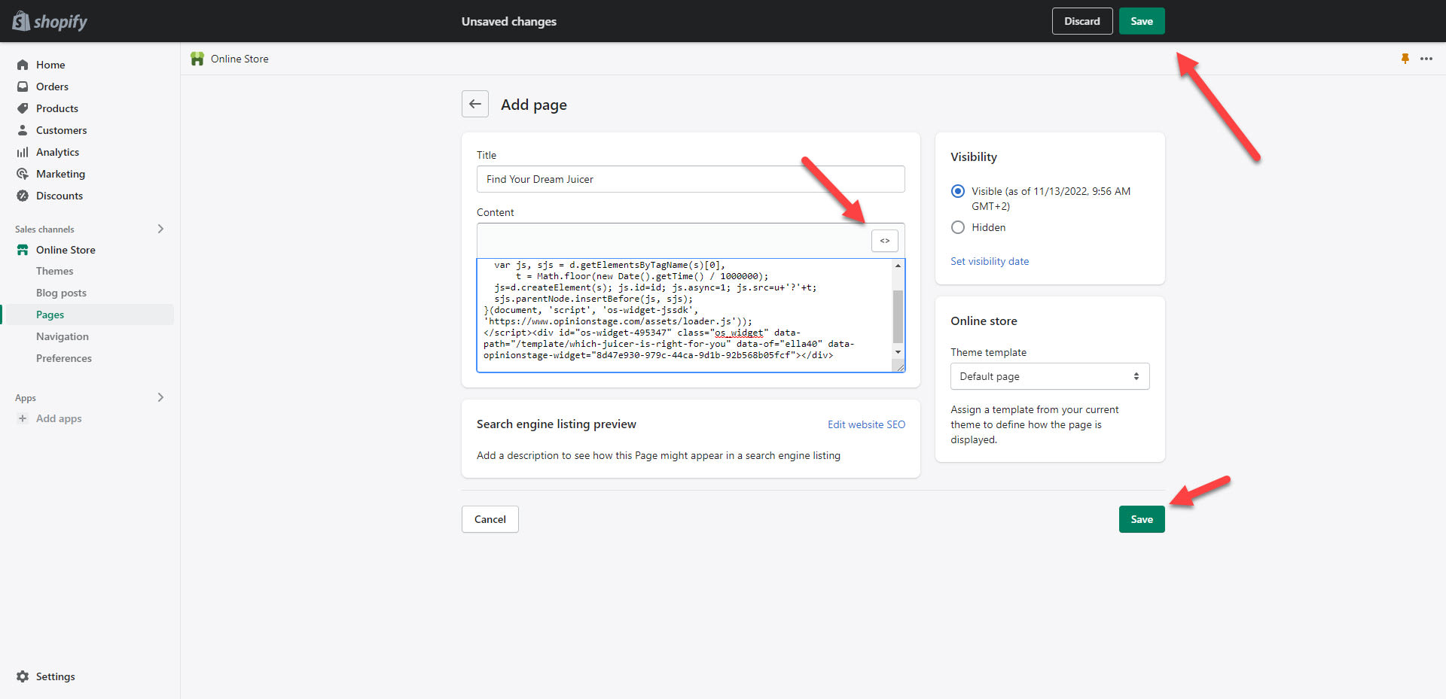Click the Customers sidebar icon

[23, 130]
